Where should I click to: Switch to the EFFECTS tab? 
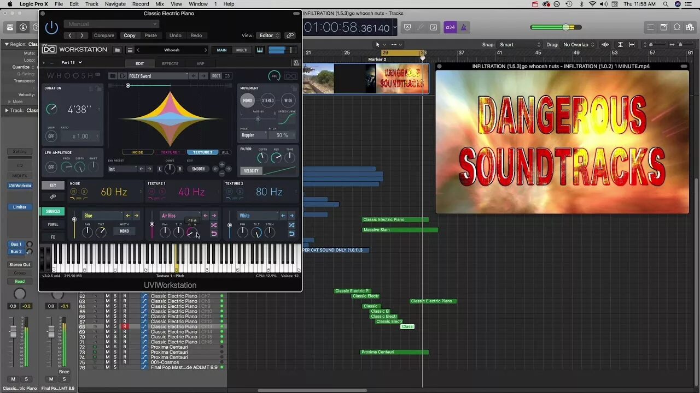(x=170, y=63)
